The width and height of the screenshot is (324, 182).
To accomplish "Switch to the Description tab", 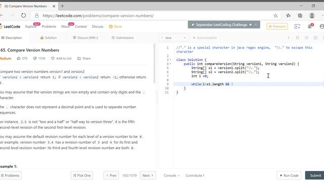I will [x=12, y=38].
